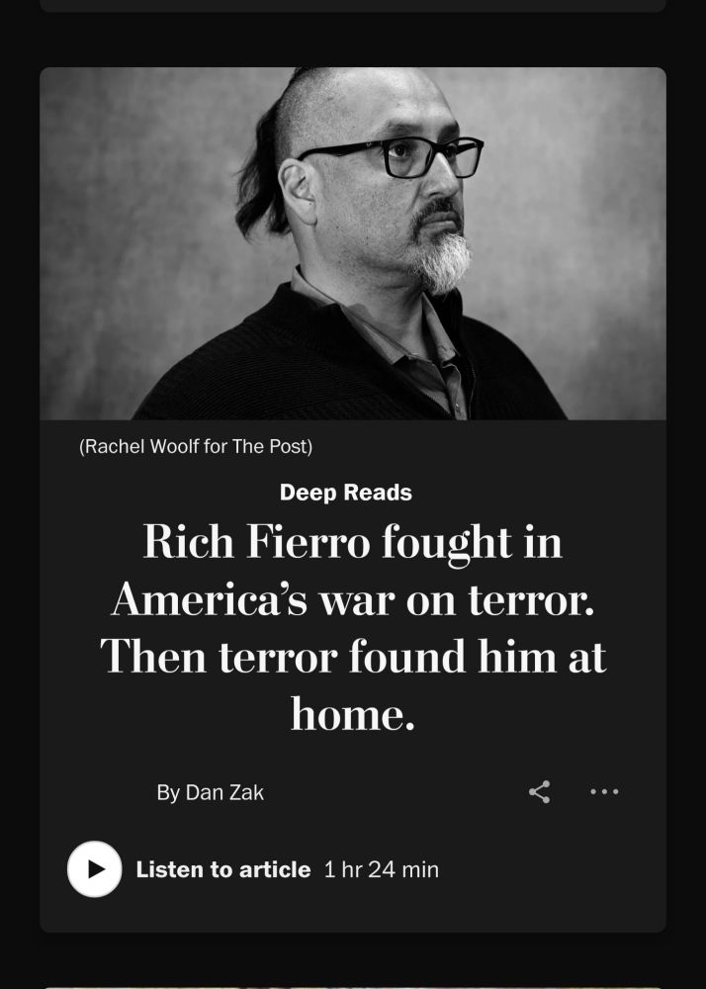Visit author Dan Zak's page
The image size is (706, 989).
(224, 793)
